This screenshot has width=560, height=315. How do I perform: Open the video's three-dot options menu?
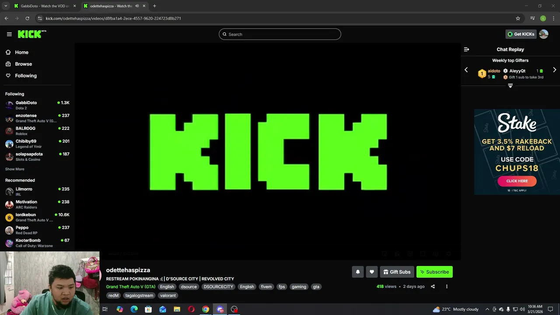447,287
